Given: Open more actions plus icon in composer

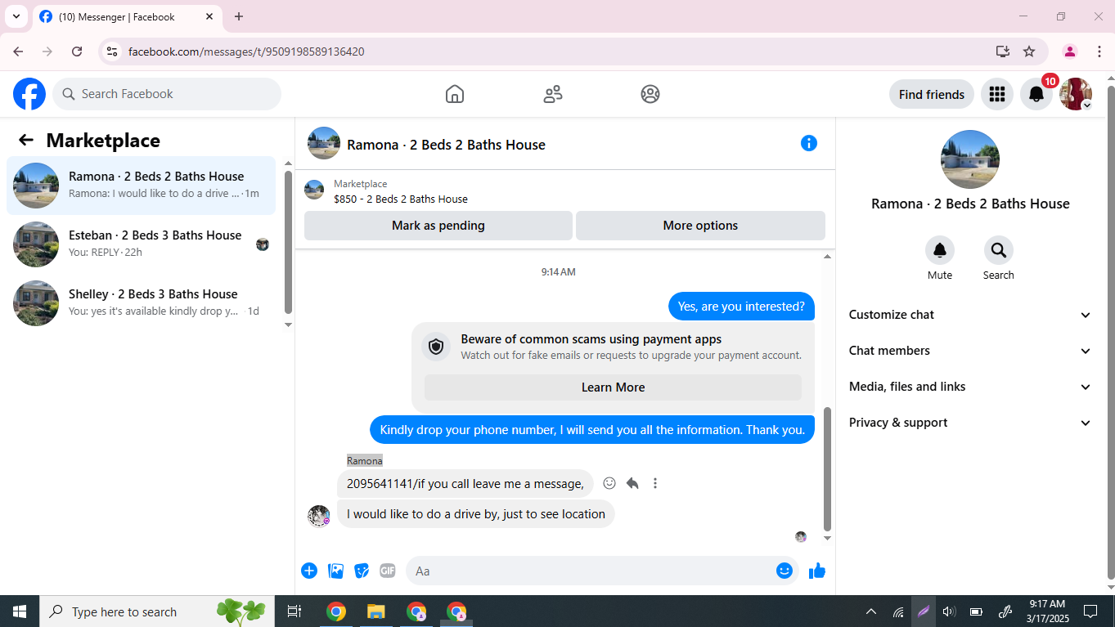Looking at the screenshot, I should [309, 571].
